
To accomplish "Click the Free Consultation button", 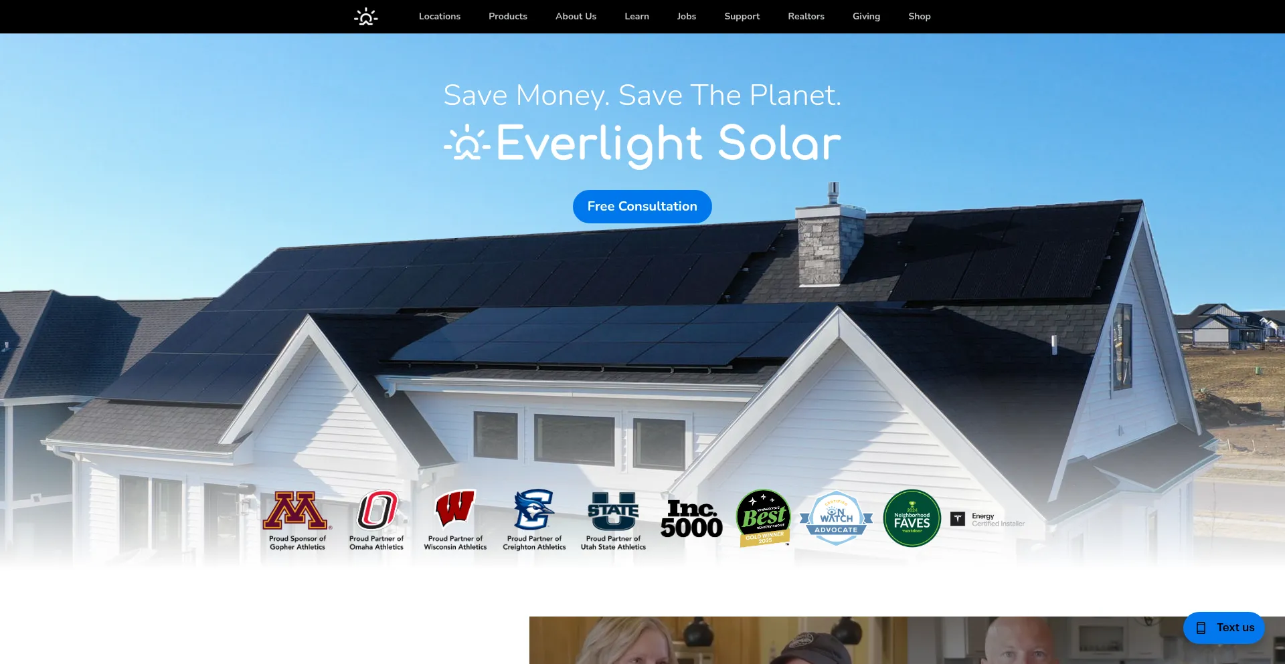I will click(642, 207).
